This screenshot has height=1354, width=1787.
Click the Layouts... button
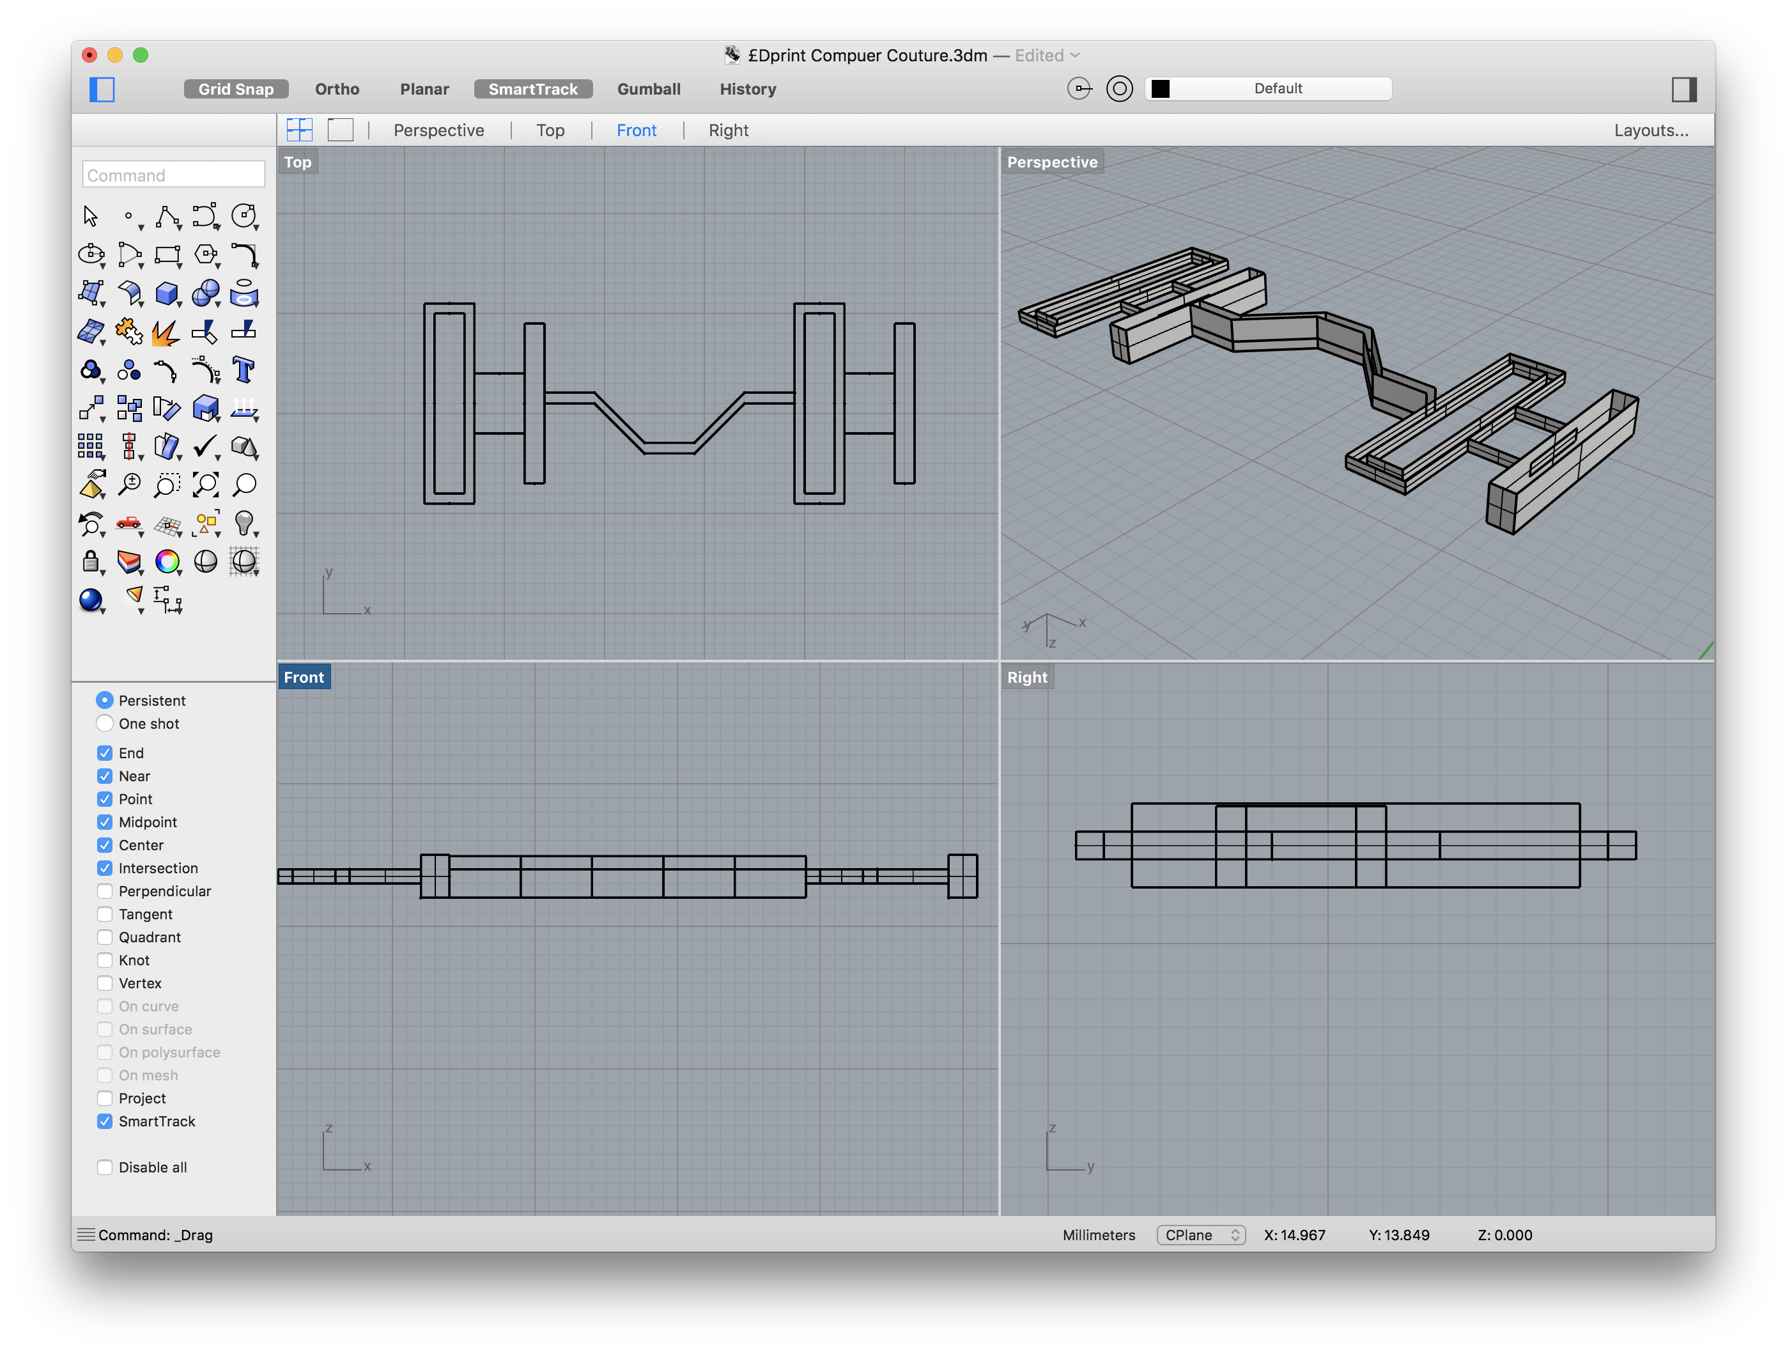tap(1650, 131)
